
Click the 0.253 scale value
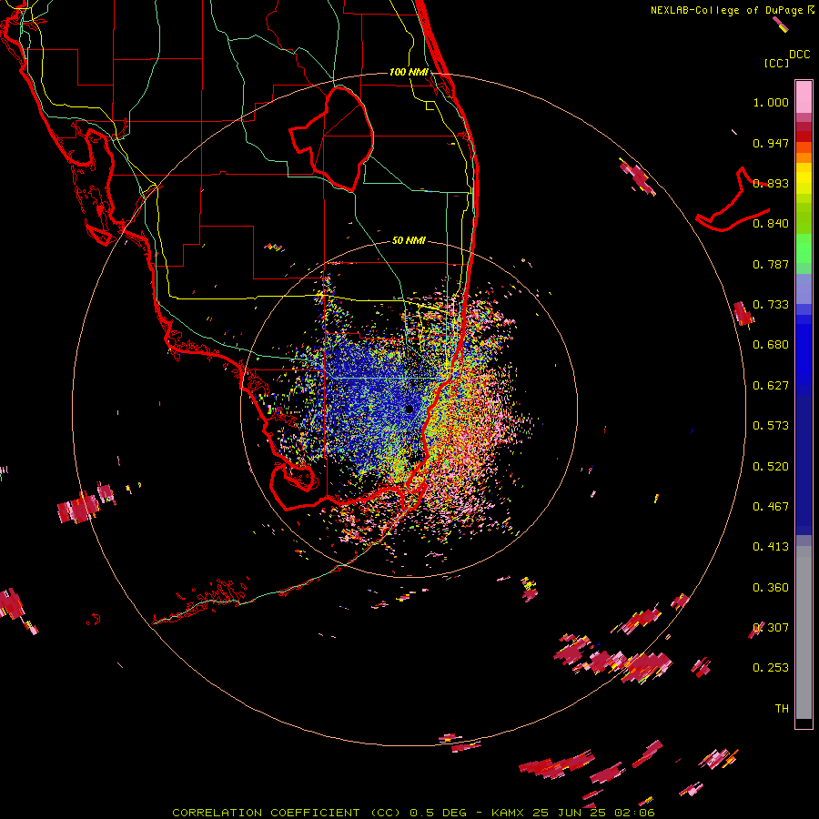point(771,668)
